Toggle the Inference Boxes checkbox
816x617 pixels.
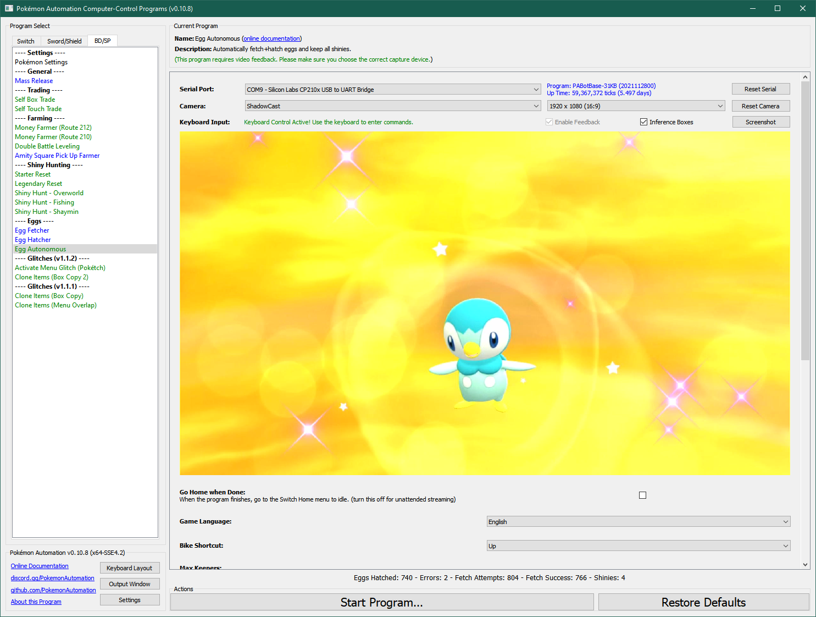[x=643, y=122]
